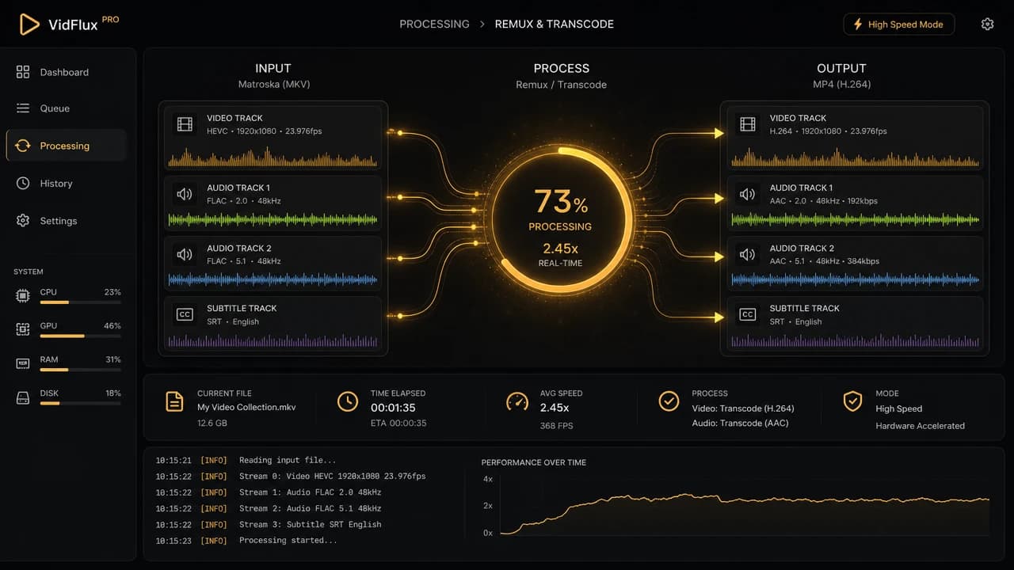Click the output SUBTITLE TRACK CC icon
Screen dimensions: 1014x570
click(x=748, y=314)
